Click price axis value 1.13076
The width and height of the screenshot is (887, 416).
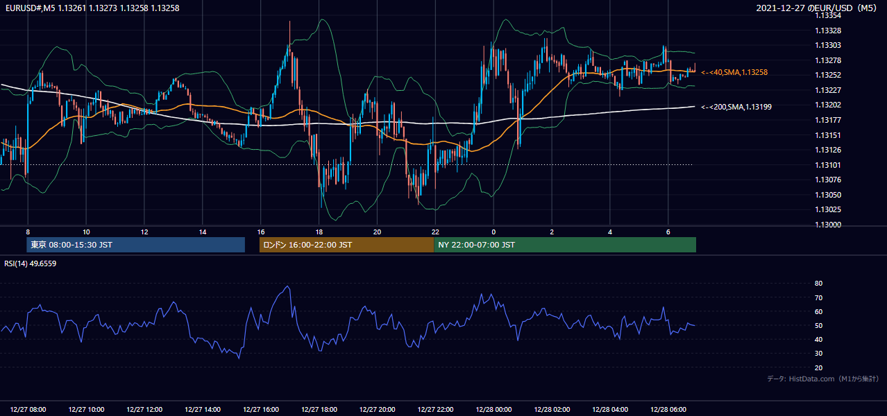tap(828, 180)
